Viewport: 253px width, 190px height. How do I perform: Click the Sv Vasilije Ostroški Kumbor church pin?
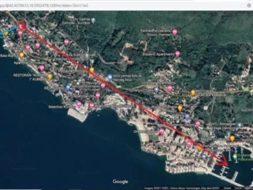pyautogui.click(x=93, y=21)
